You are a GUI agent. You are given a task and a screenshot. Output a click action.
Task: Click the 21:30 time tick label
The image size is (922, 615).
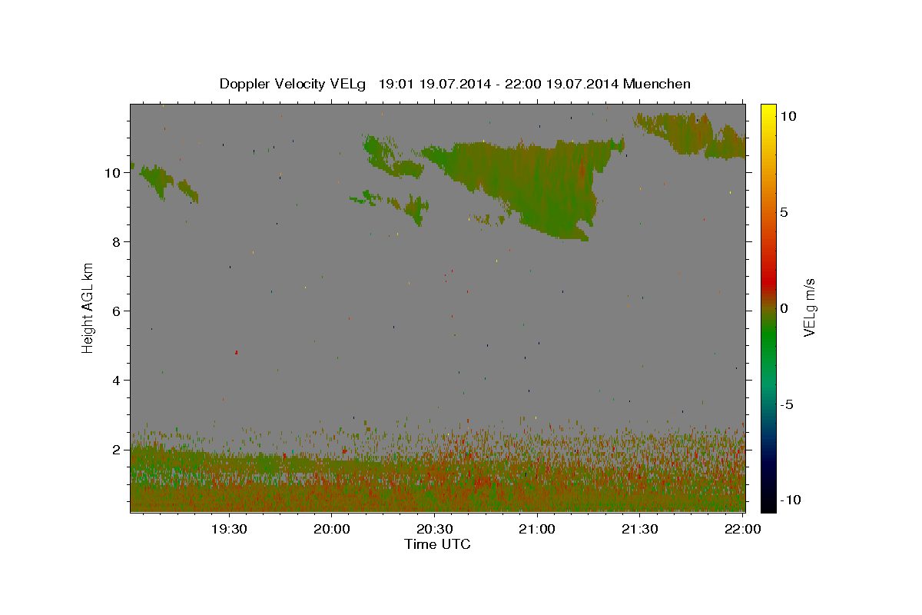pos(639,529)
